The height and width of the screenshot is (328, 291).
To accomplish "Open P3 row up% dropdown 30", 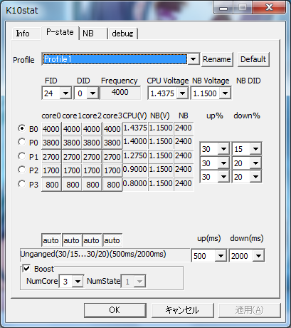I will pos(215,177).
